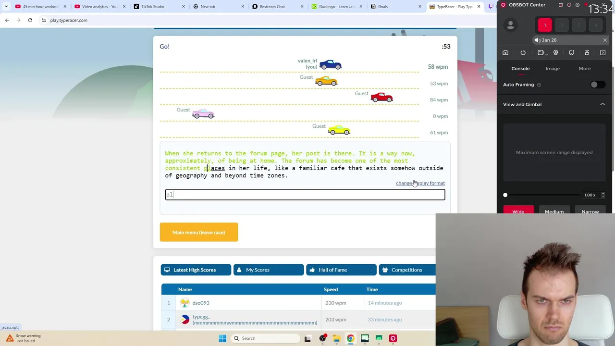Click the first OBSBOT title bar window icon
This screenshot has height=346, width=615.
(x=561, y=5)
